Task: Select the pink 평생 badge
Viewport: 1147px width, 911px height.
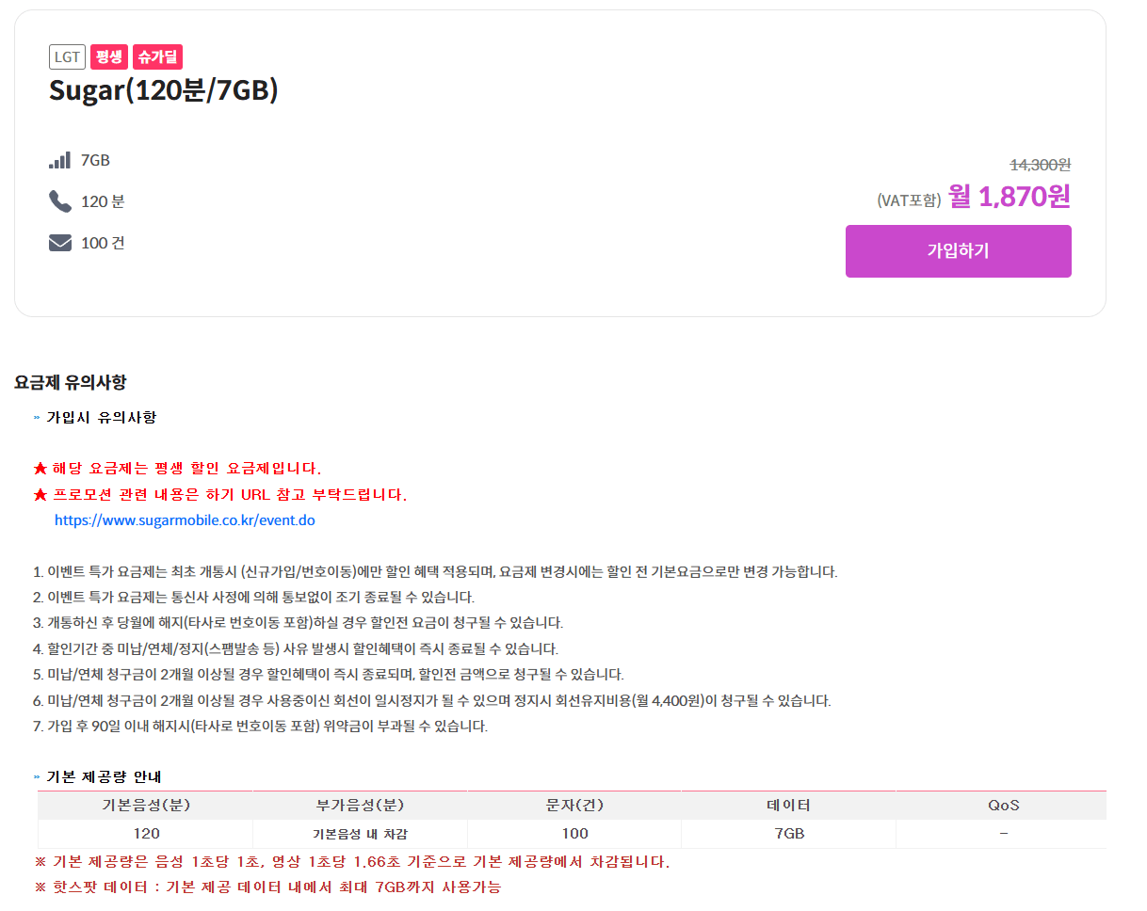Action: coord(108,56)
